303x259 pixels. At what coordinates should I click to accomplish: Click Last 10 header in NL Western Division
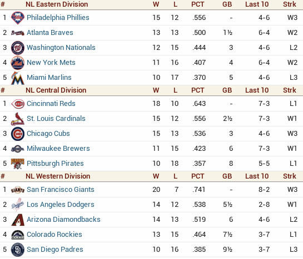click(257, 176)
